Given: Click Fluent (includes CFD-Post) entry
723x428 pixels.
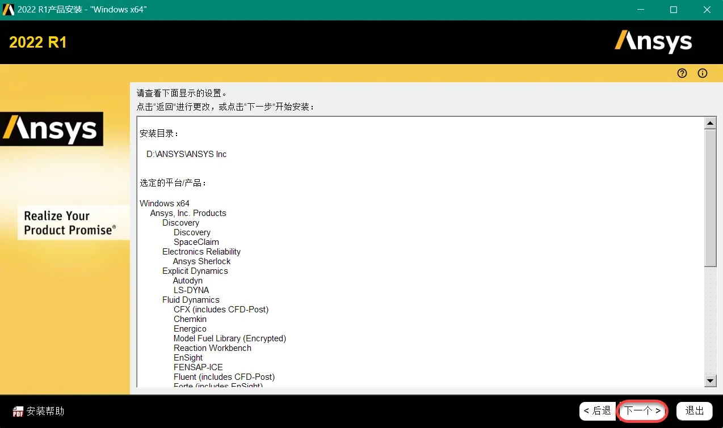Looking at the screenshot, I should [224, 377].
